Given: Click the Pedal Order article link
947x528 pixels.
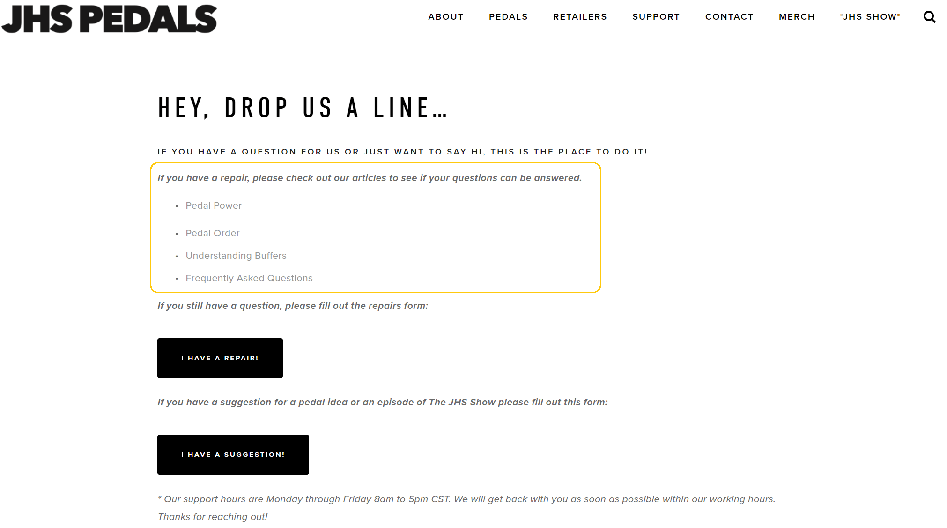Looking at the screenshot, I should (x=213, y=233).
